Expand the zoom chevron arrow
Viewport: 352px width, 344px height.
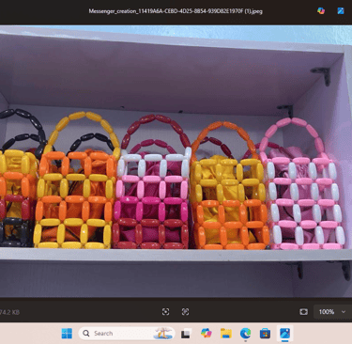[344, 312]
